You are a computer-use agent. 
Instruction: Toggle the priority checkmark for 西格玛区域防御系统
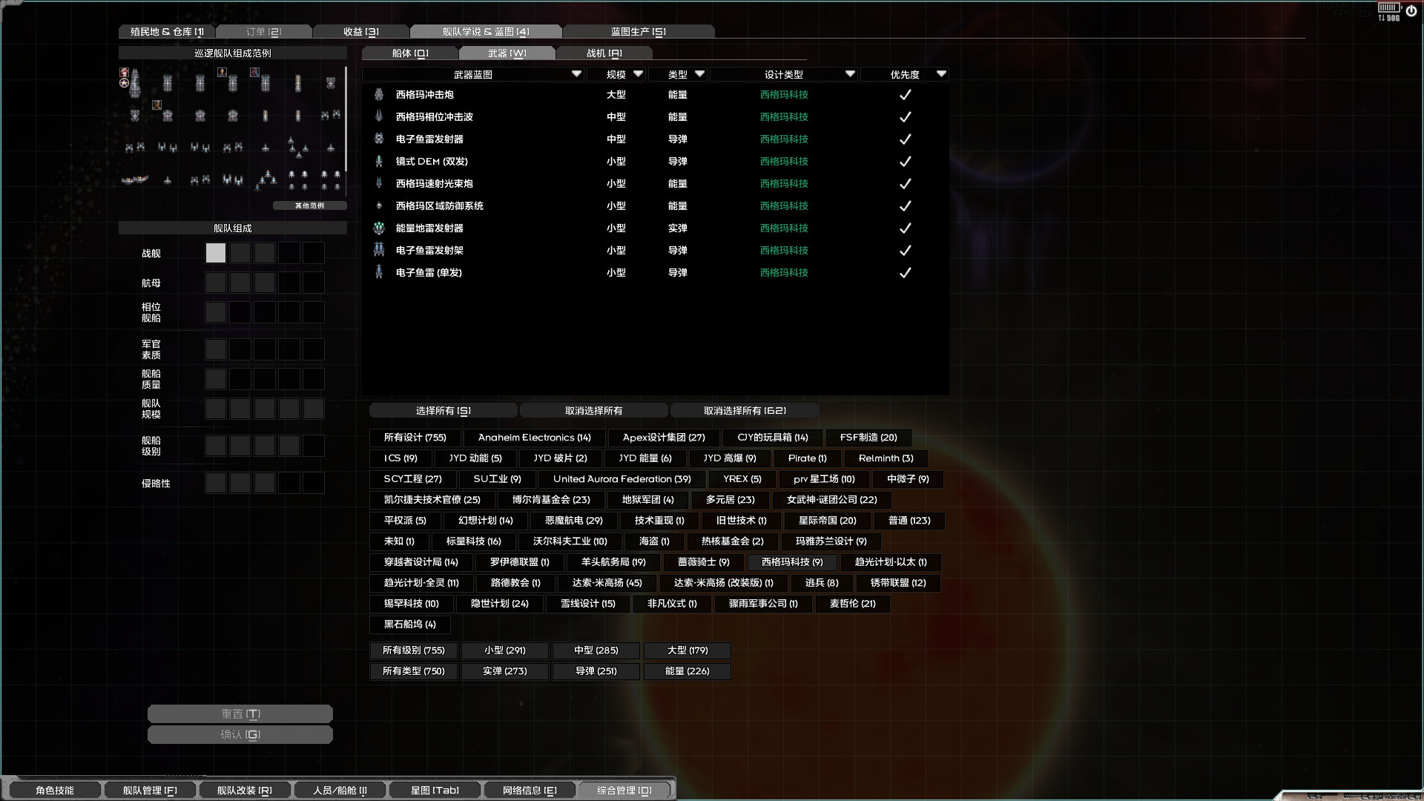click(x=905, y=205)
